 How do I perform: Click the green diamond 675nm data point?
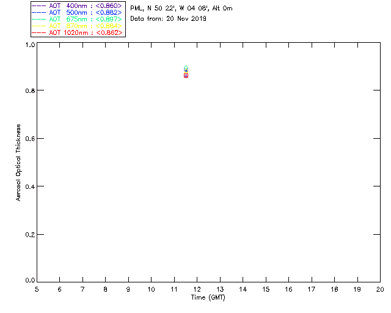186,68
